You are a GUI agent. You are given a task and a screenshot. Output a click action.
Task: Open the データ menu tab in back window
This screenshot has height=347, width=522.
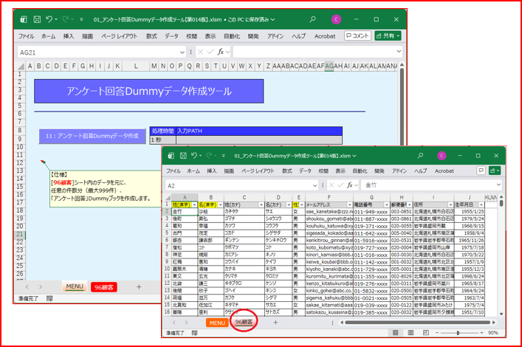point(171,35)
